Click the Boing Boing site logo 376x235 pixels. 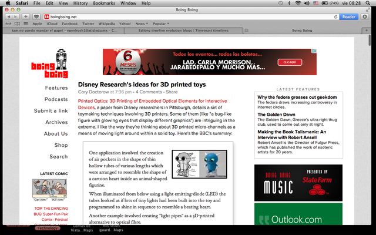(x=49, y=63)
